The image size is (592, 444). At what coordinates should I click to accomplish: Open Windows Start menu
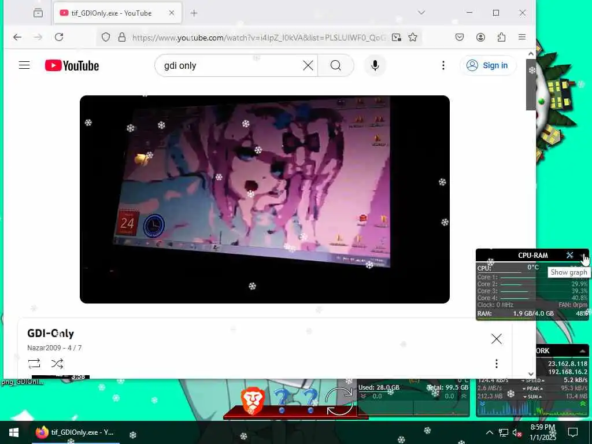pyautogui.click(x=14, y=432)
